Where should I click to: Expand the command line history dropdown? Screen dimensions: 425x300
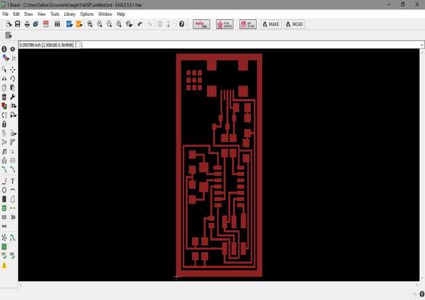click(422, 44)
